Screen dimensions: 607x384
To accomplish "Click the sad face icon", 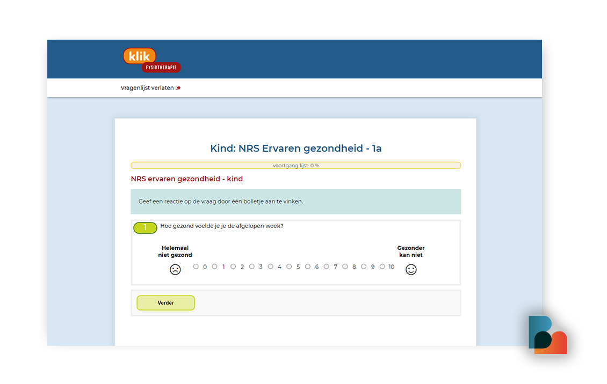I will pyautogui.click(x=175, y=269).
